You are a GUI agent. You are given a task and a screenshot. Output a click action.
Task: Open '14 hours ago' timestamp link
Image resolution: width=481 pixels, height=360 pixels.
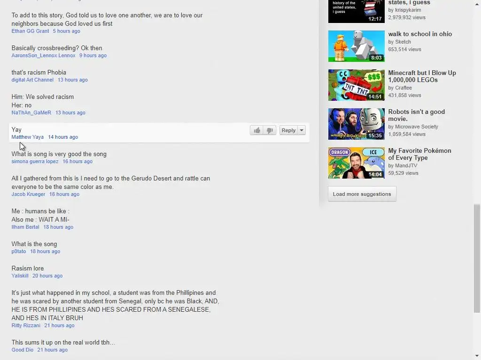coord(63,137)
